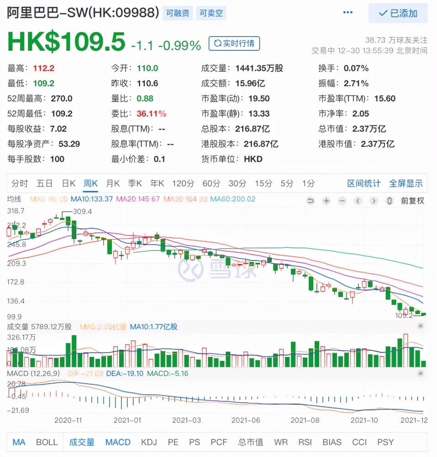Viewport: 437px width, 457px height.
Task: Toggle the PE indicator
Action: [x=173, y=442]
